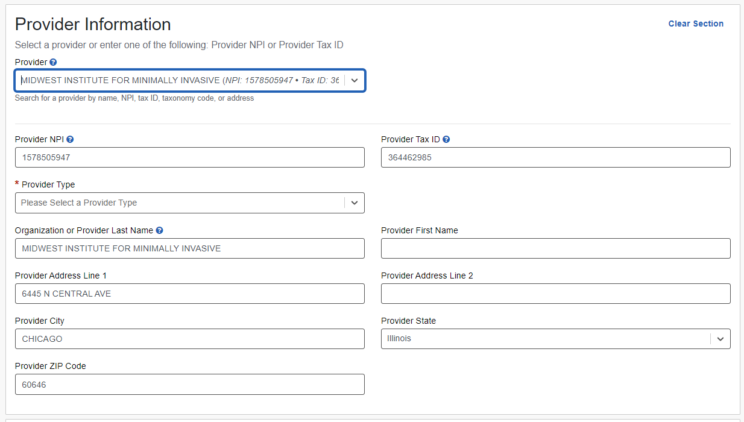744x422 pixels.
Task: Click the Illinois value in Provider State
Action: tap(399, 339)
